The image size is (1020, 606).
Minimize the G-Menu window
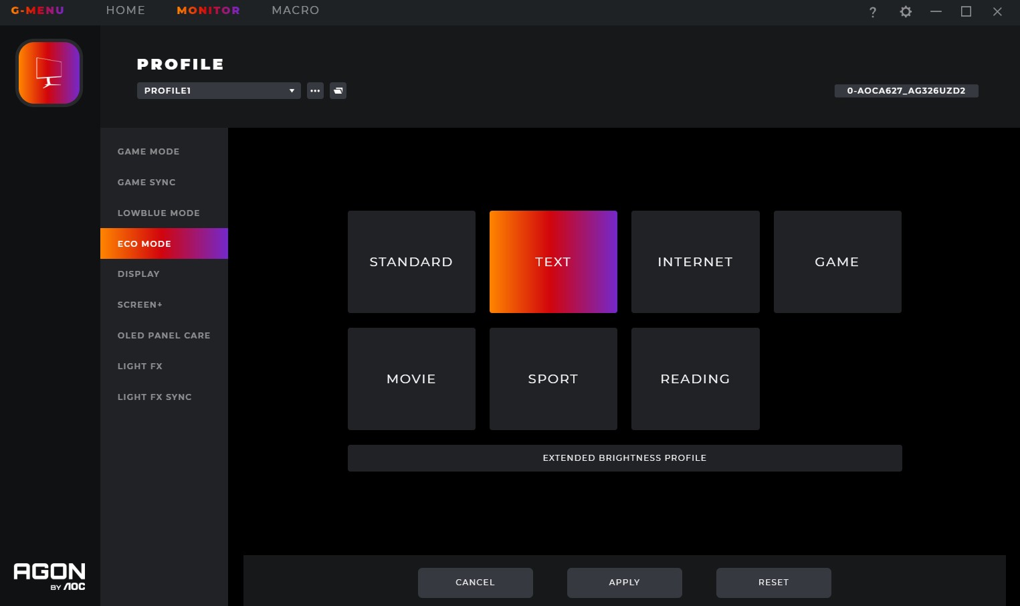(x=936, y=11)
